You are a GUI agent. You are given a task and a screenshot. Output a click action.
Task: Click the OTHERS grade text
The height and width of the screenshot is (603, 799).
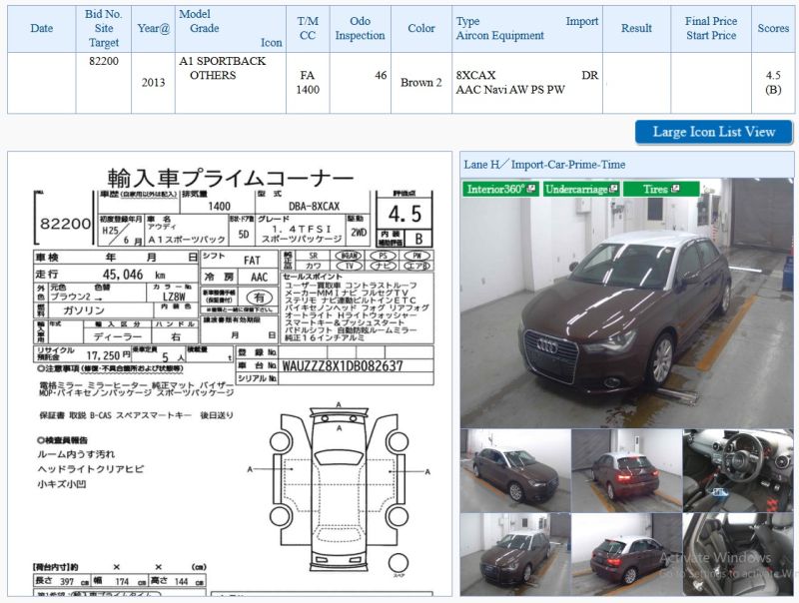click(x=213, y=76)
